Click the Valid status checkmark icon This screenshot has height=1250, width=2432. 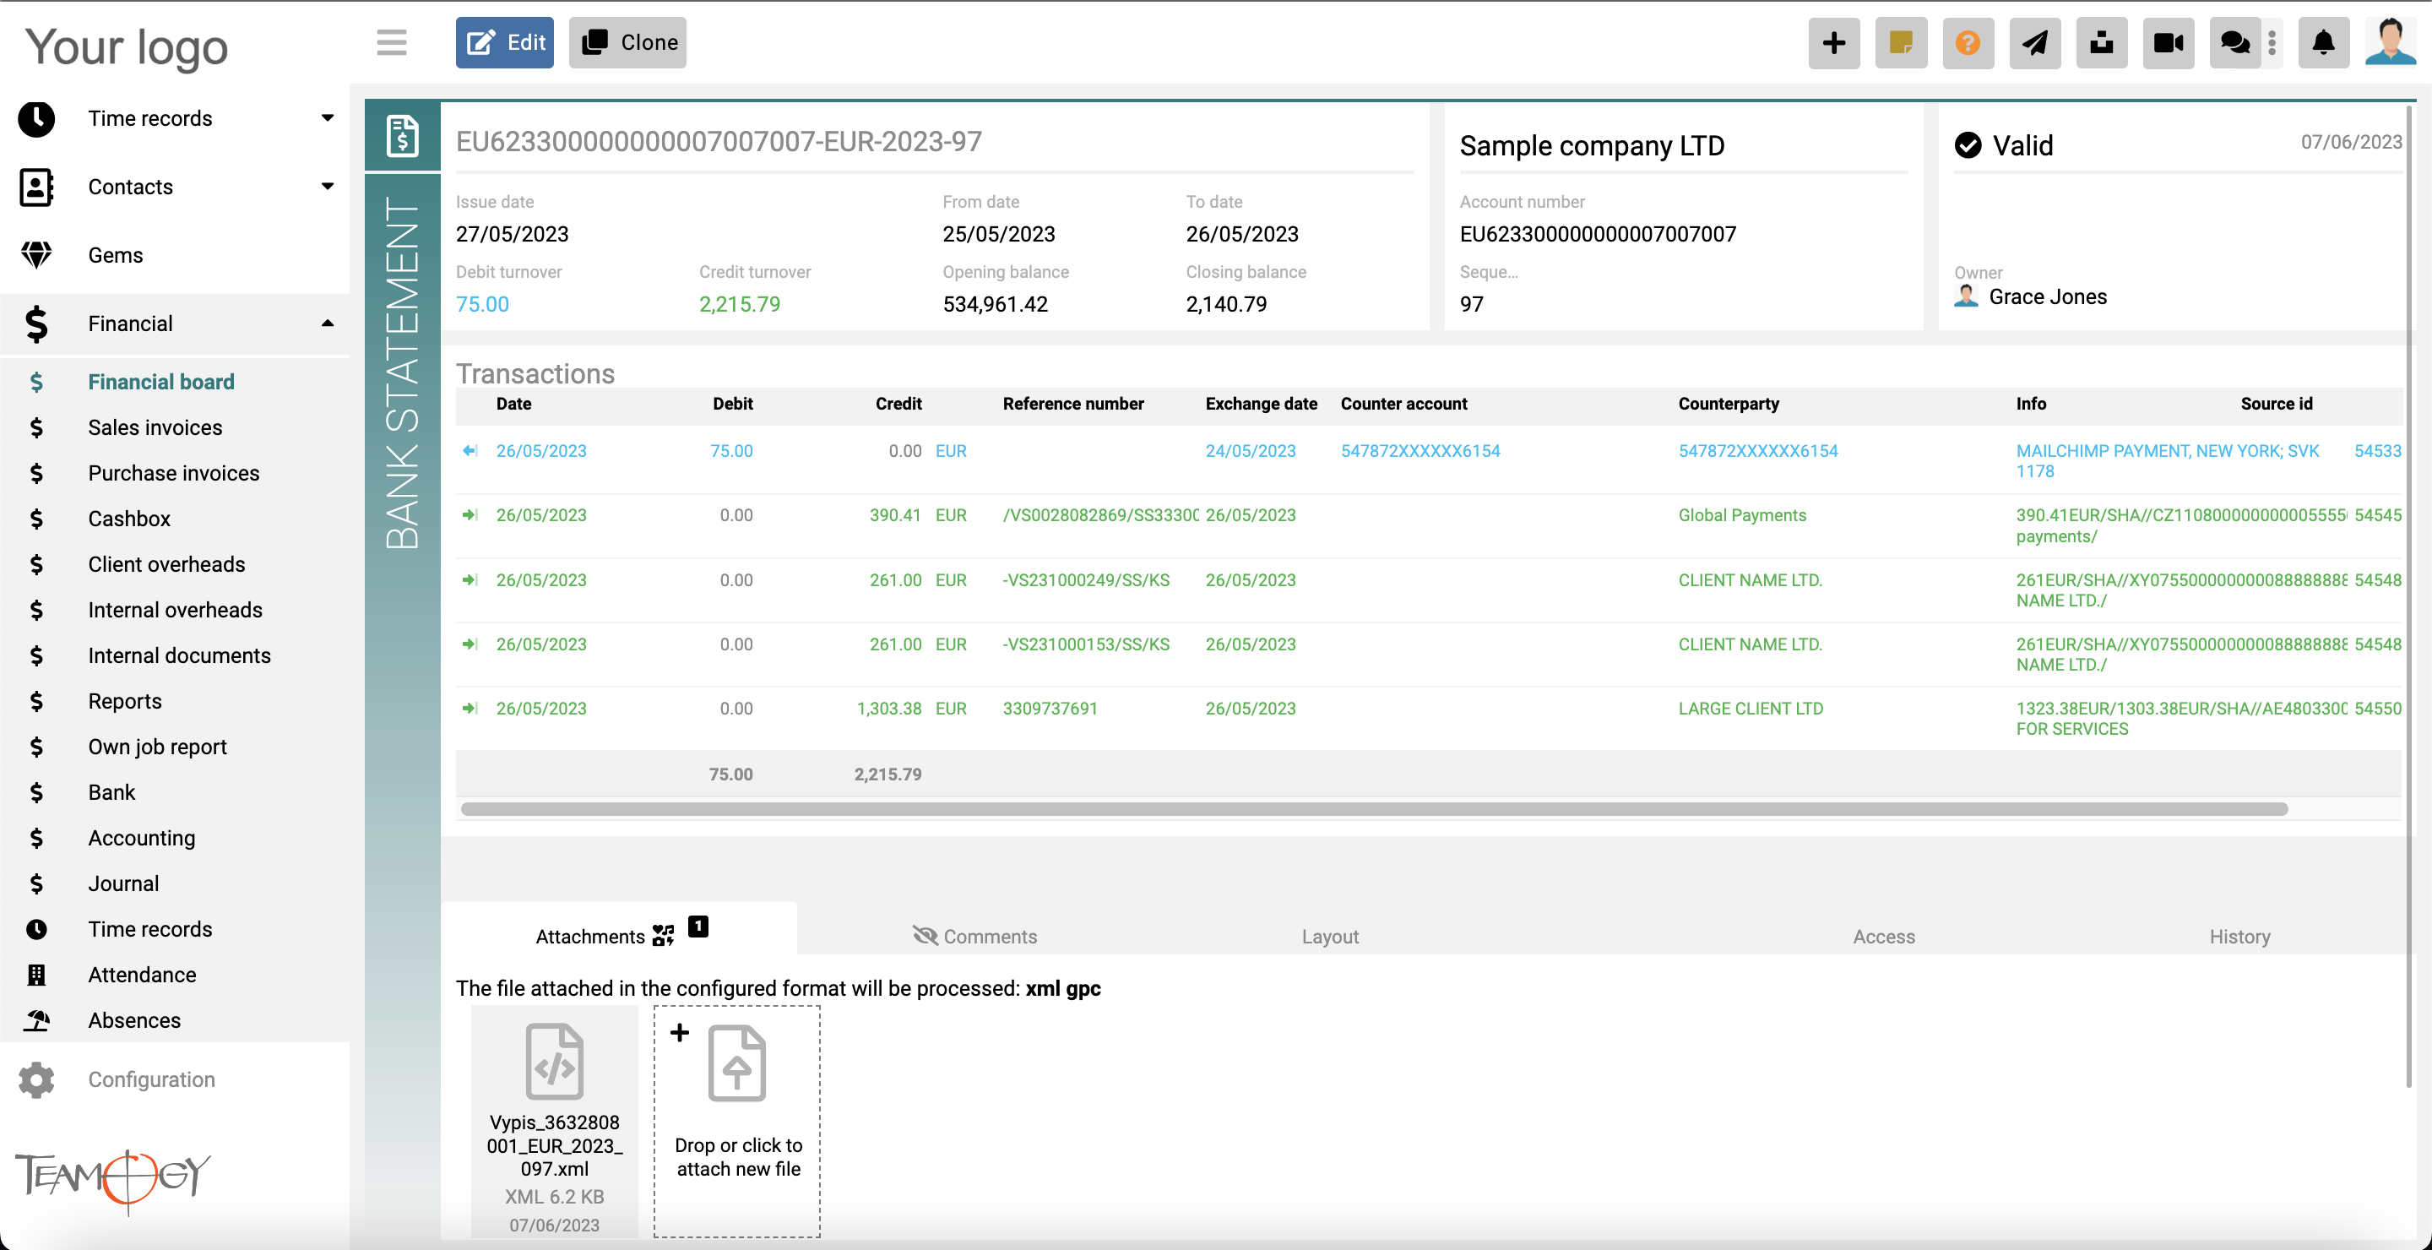pyautogui.click(x=1968, y=145)
